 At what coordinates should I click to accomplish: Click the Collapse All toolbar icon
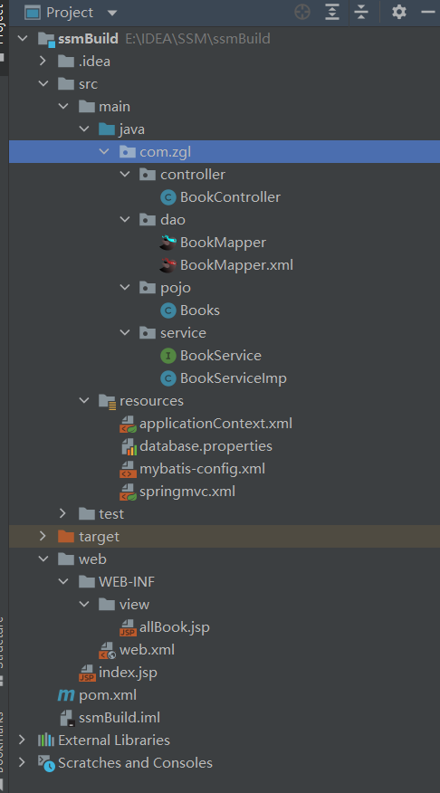coord(361,12)
